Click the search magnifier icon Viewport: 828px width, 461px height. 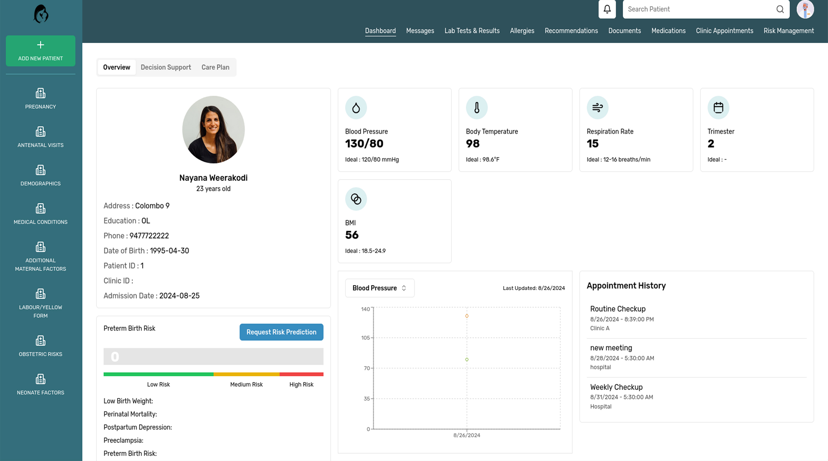coord(780,9)
